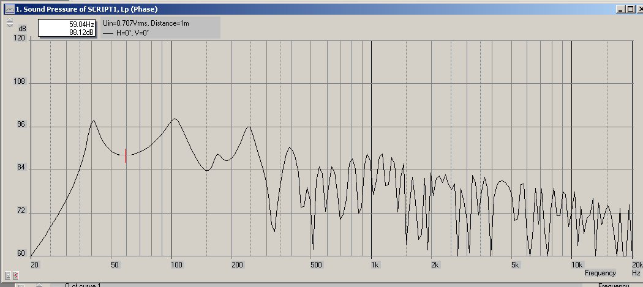Click the 10k label on the frequency axis
The image size is (643, 287).
pos(576,265)
